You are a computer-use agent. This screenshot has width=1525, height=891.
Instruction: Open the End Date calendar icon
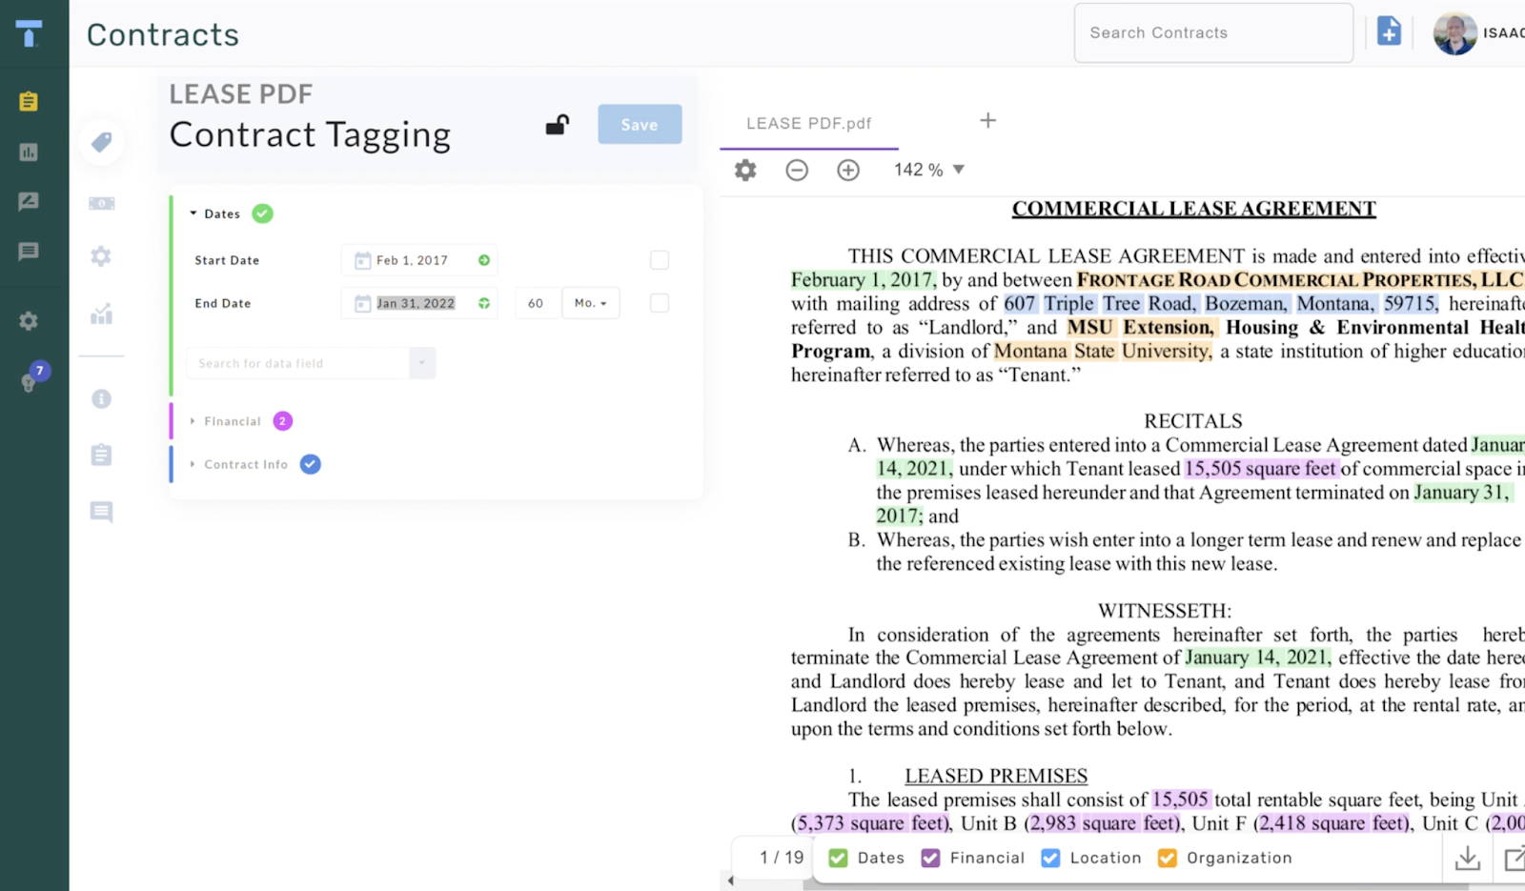(362, 303)
